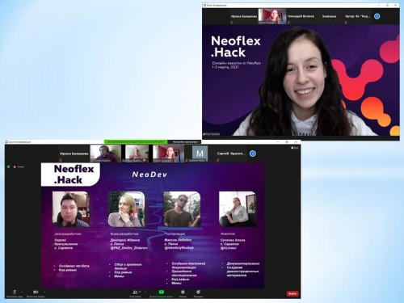Screen dimensions: 404x303
Task: Select the woman's video thumbnail in bottom strip
Action: tap(168, 154)
